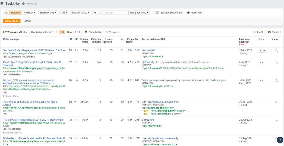Click target URL bluetree.ai/screenfly/ in vc.ru row
Viewport: 284px width, 146px height.
[x=156, y=86]
